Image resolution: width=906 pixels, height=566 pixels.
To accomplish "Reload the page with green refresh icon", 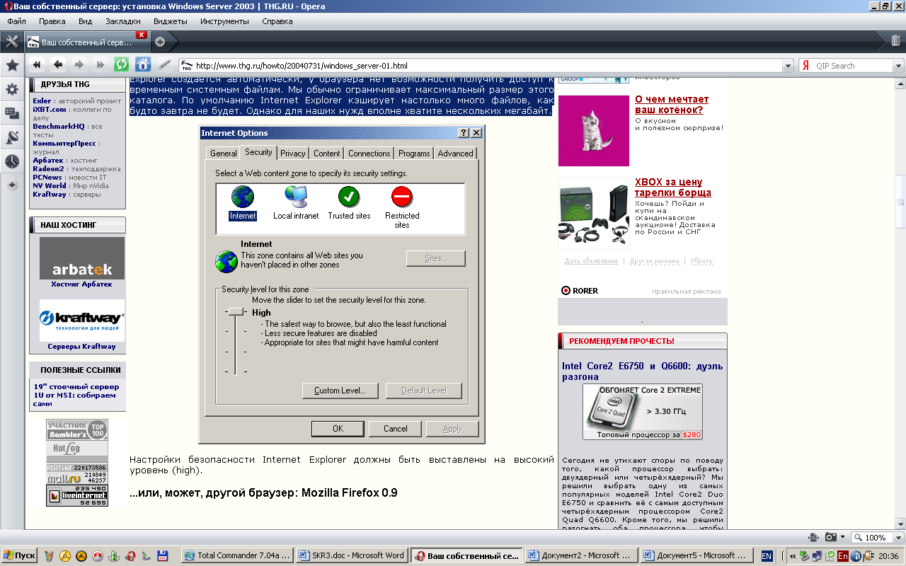I will 122,65.
